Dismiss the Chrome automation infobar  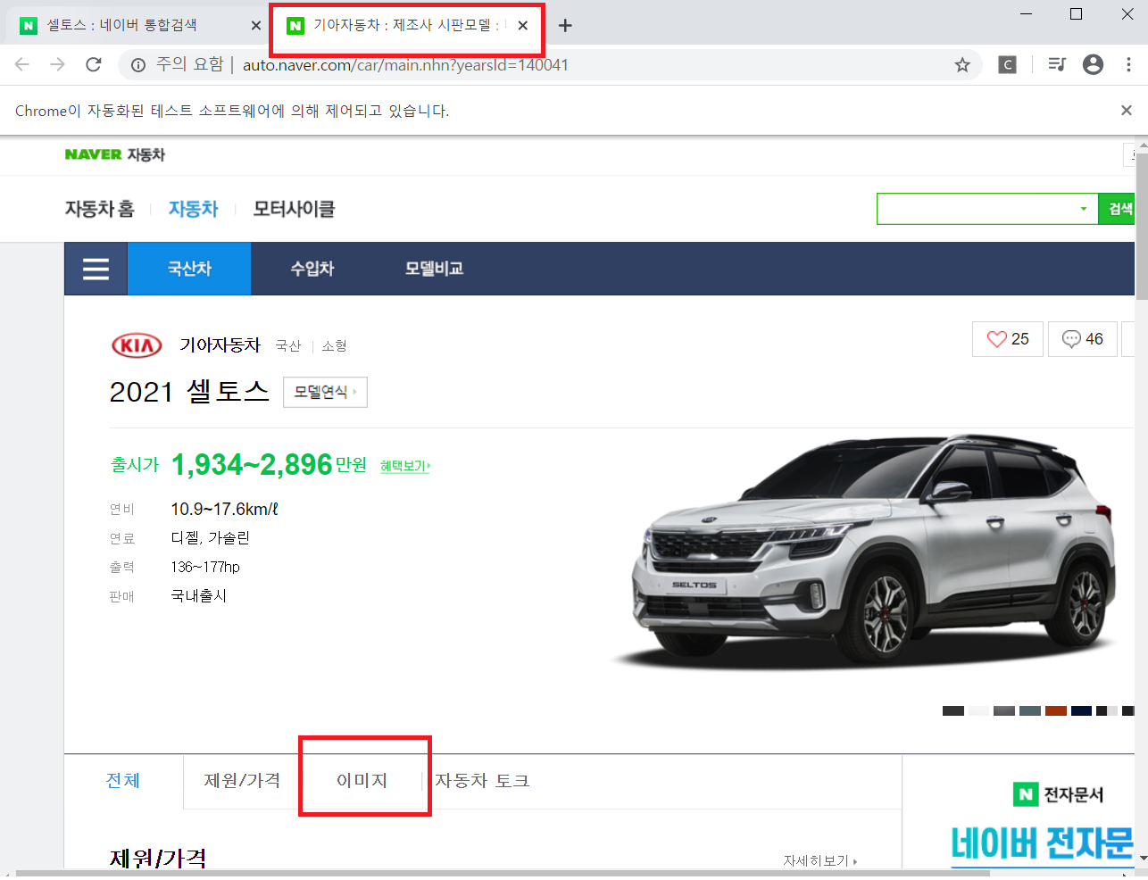pyautogui.click(x=1127, y=110)
